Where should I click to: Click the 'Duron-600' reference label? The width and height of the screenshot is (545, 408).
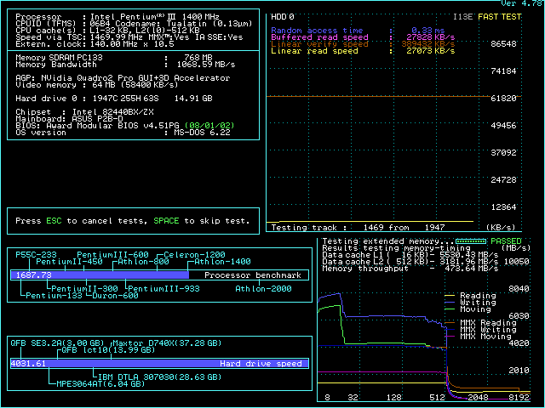point(116,296)
